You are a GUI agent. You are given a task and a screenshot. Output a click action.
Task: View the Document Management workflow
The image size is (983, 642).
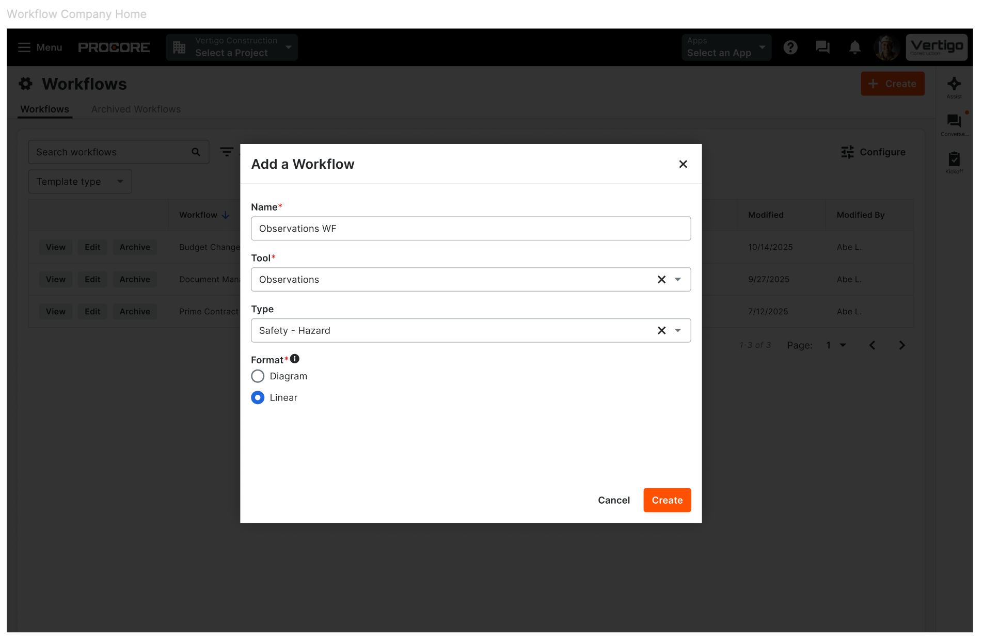[56, 279]
